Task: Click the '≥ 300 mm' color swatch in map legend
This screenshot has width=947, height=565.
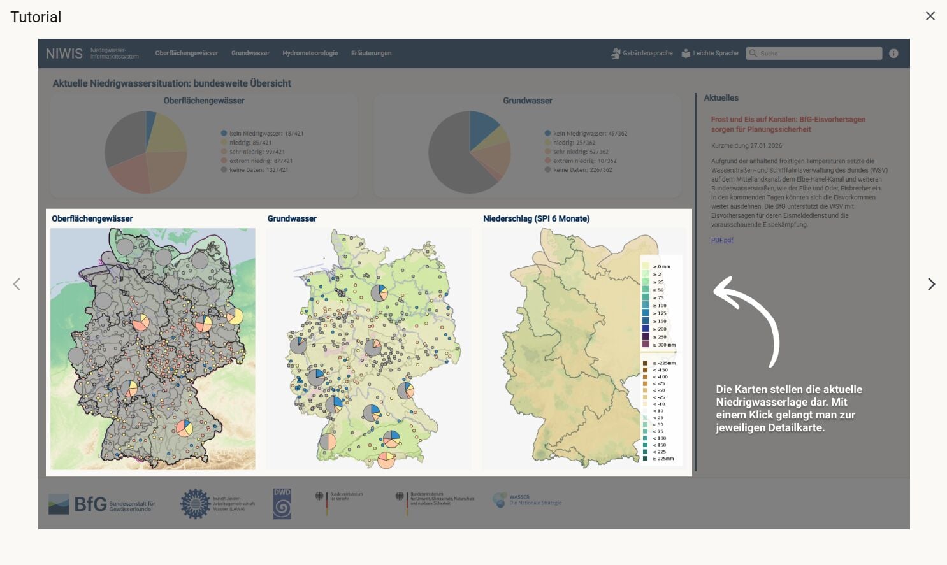Action: click(x=646, y=345)
